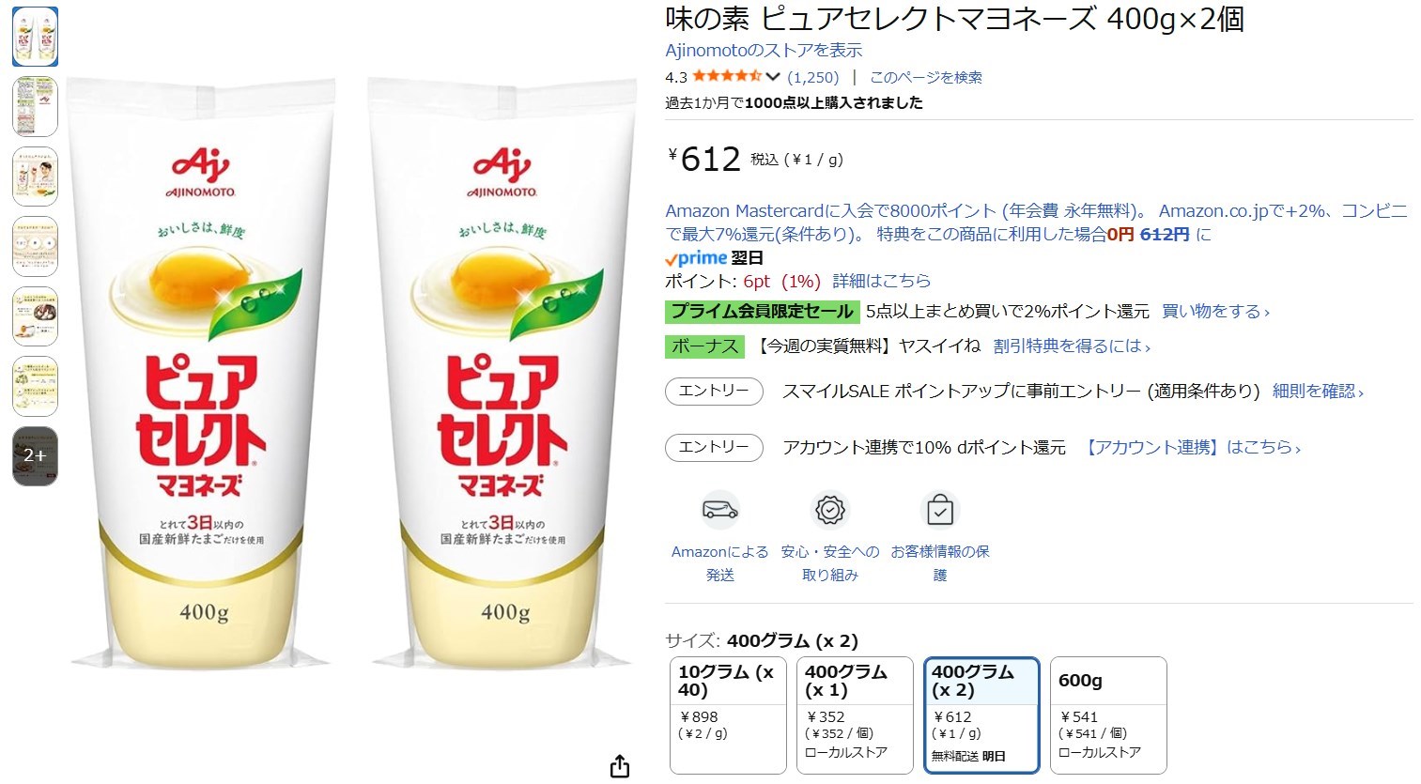The image size is (1421, 784).
Task: Click the share icon below product image
Action: (x=620, y=766)
